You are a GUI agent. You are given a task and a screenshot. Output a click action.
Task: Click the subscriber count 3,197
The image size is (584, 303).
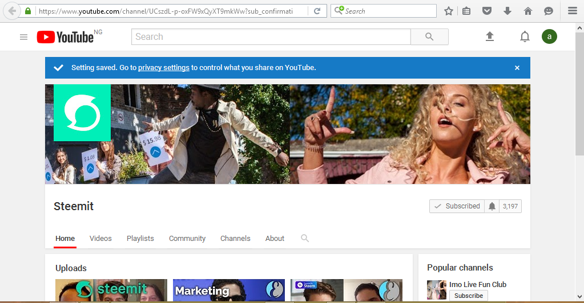(x=510, y=206)
